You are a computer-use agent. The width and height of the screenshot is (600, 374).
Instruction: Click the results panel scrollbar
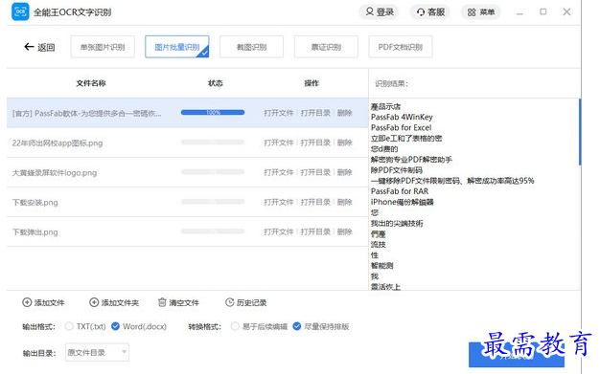[x=580, y=132]
